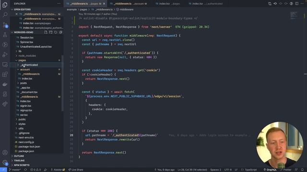Click Spaces: 2 indentation setting

click(x=215, y=170)
